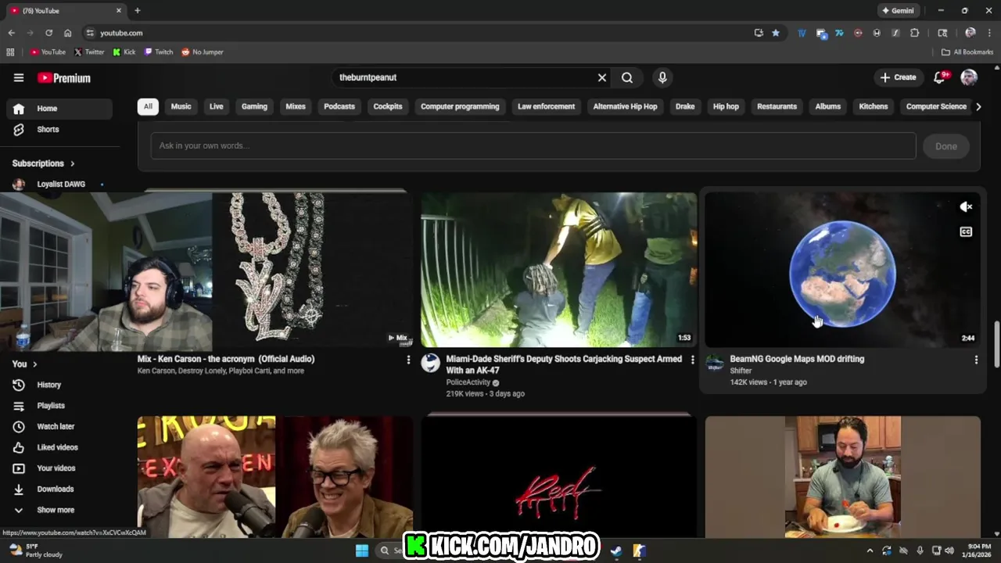Toggle captions on BeamNG preview
Viewport: 1001px width, 563px height.
[966, 232]
